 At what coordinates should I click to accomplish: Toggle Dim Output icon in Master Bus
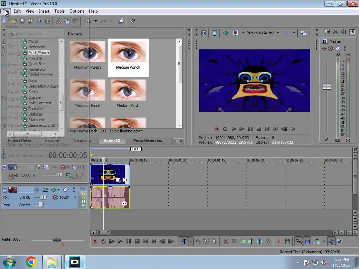tap(344, 32)
